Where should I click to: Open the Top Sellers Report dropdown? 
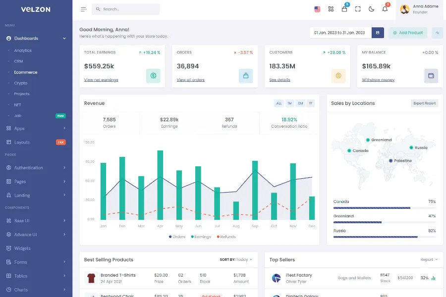point(429,259)
